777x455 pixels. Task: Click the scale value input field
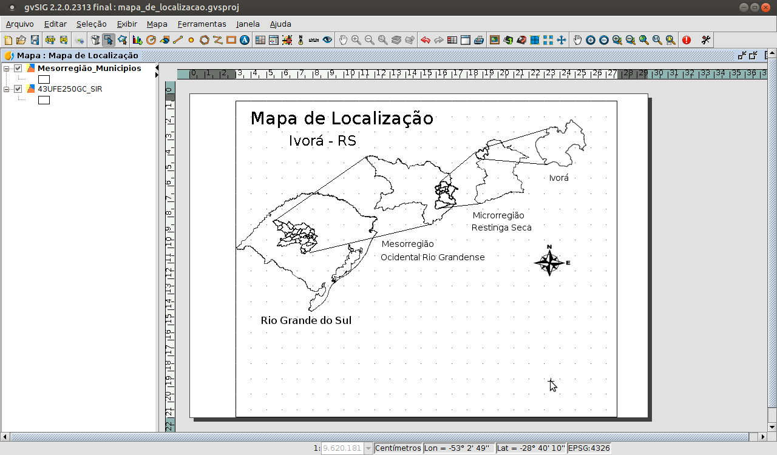[343, 448]
